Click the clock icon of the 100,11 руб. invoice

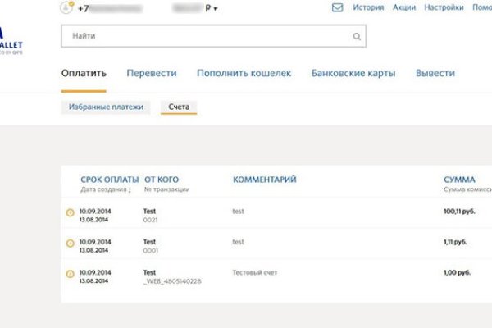coord(70,214)
